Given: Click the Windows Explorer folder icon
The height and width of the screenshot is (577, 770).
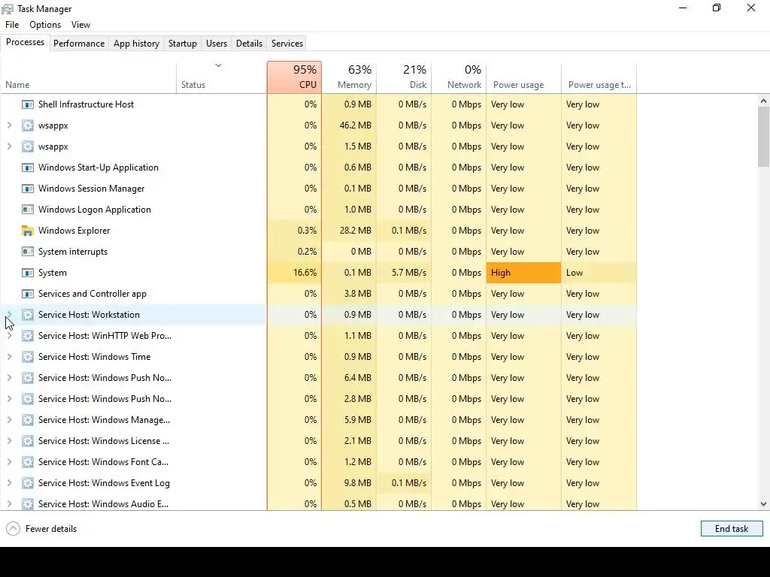Looking at the screenshot, I should point(28,231).
